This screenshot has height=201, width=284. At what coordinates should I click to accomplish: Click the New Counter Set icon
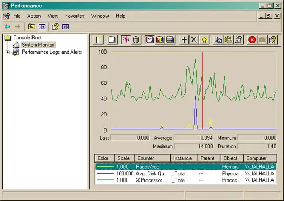(x=99, y=39)
